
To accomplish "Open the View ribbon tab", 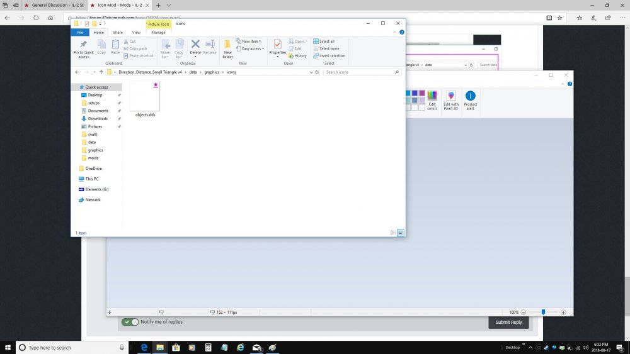I will (136, 33).
